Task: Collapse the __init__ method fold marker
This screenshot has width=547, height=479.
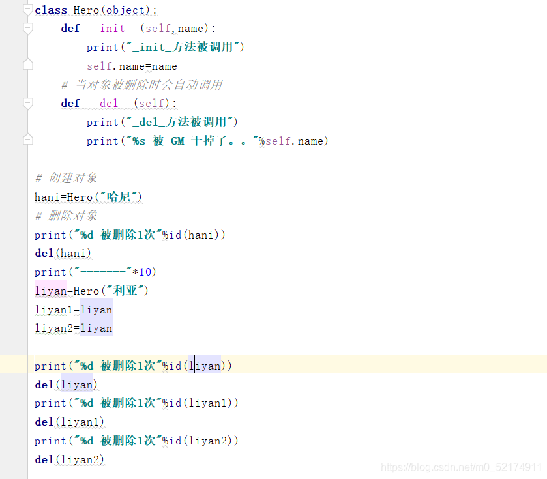Action: (27, 29)
